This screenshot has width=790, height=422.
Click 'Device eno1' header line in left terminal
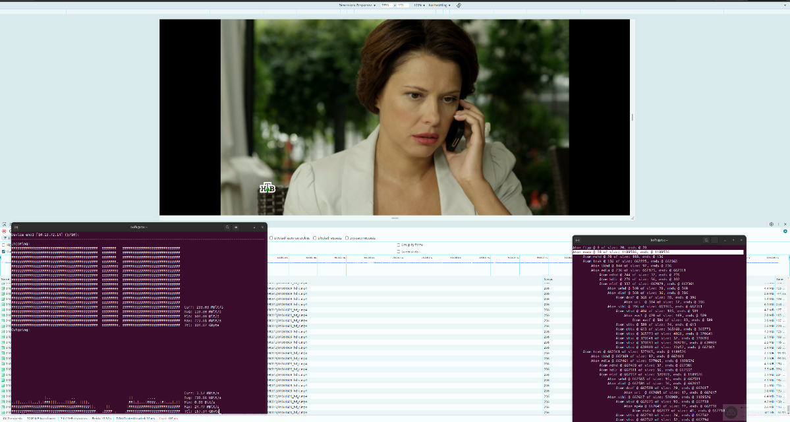coord(45,235)
